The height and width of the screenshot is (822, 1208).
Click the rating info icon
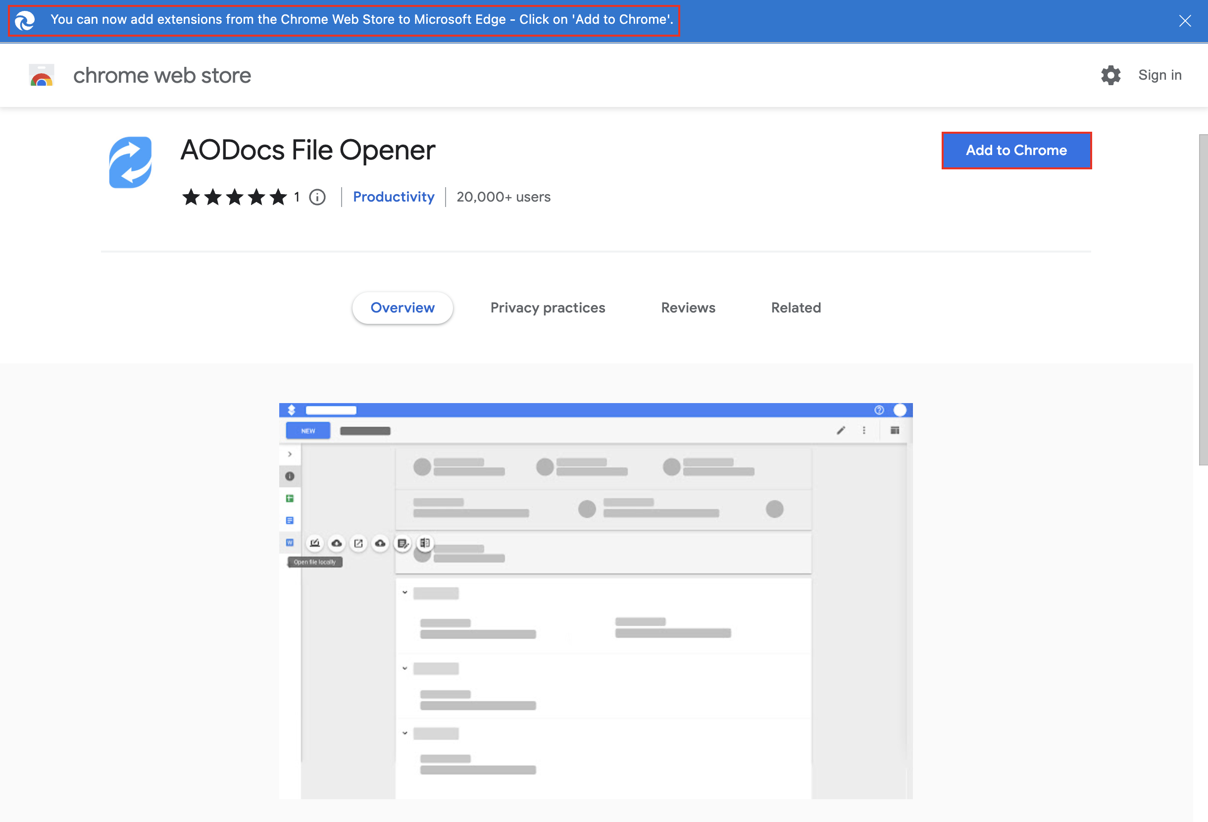317,197
